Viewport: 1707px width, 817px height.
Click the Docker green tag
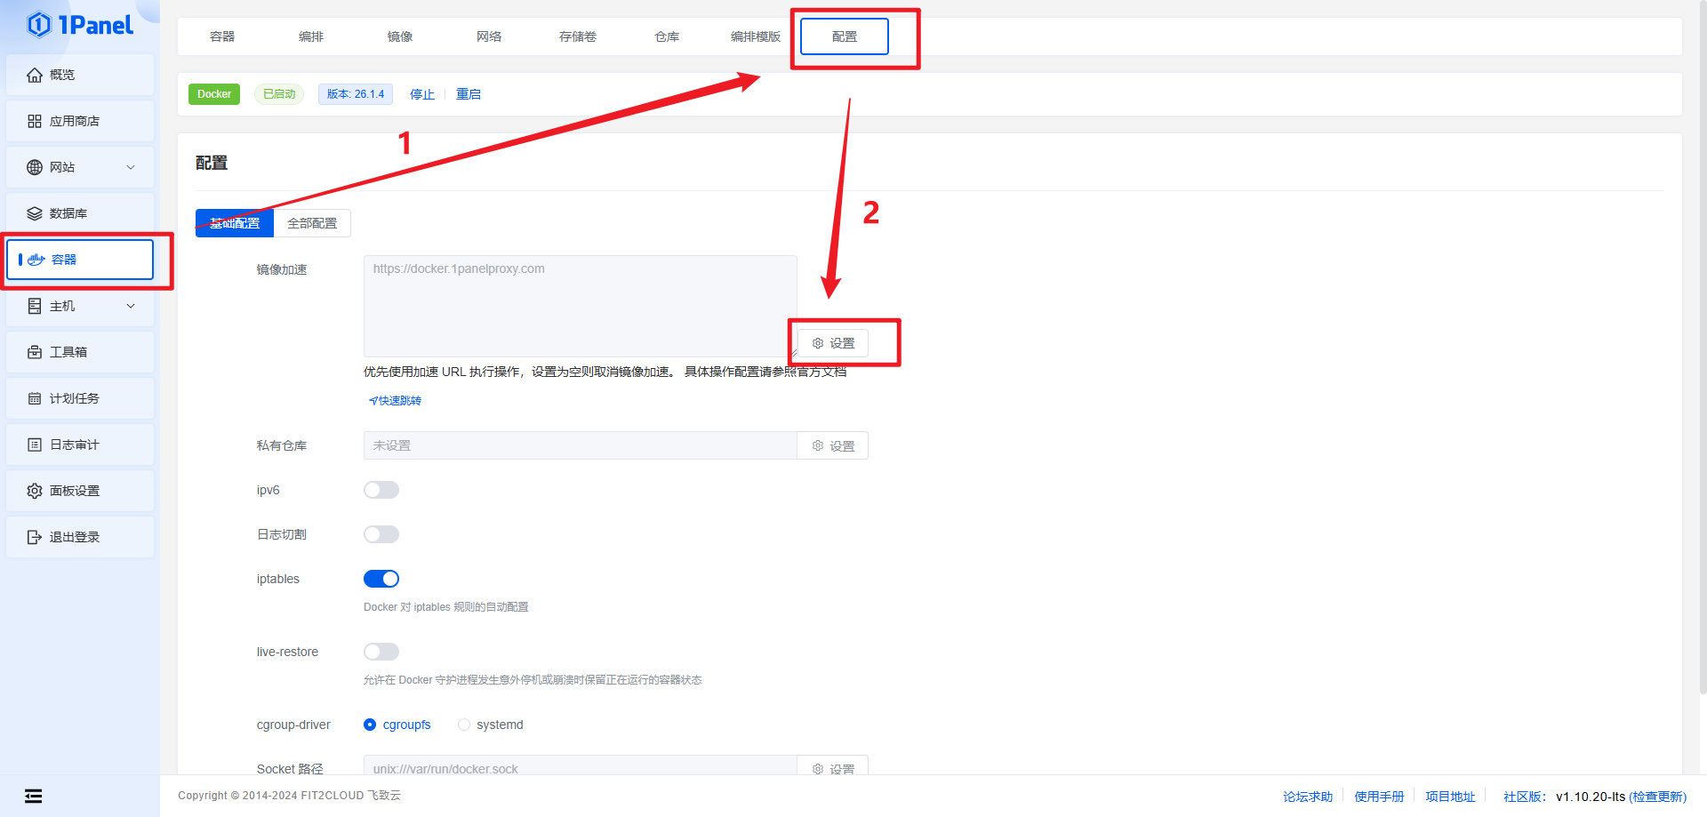[214, 94]
